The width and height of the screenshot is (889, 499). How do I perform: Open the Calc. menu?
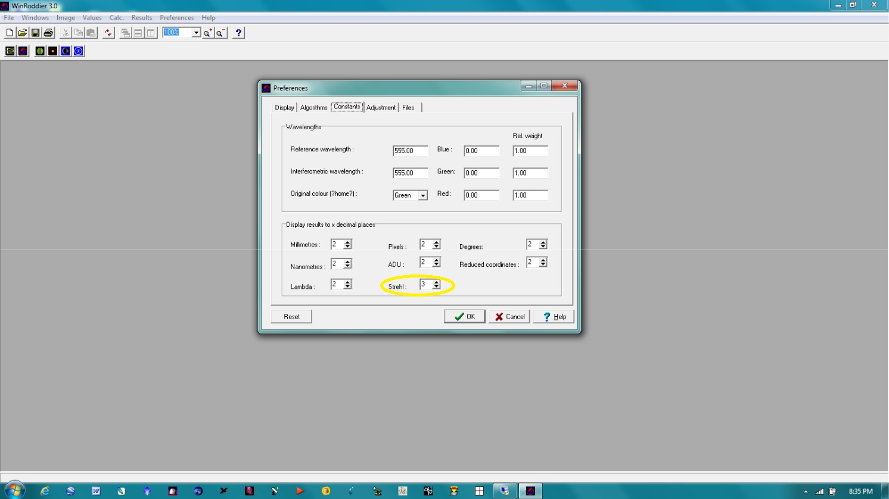pyautogui.click(x=116, y=18)
